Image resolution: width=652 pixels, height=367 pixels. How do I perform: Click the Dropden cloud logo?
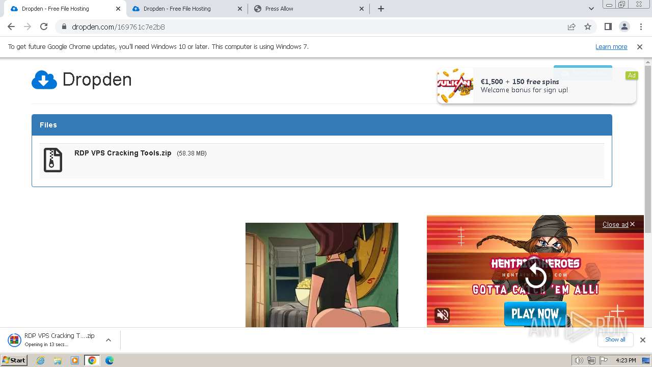[x=44, y=80]
